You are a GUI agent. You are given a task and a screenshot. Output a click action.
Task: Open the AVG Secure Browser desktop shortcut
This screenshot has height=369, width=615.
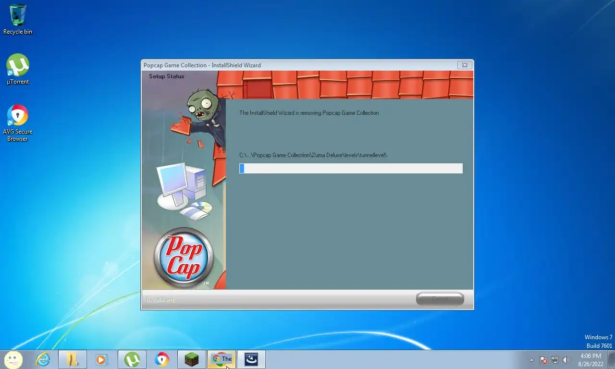coord(18,123)
